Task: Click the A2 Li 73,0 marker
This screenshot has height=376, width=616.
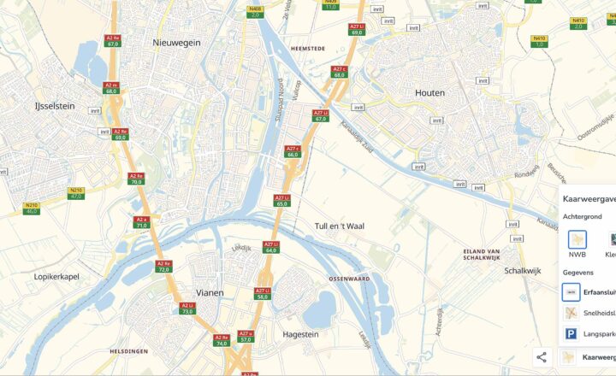Action: 187,308
